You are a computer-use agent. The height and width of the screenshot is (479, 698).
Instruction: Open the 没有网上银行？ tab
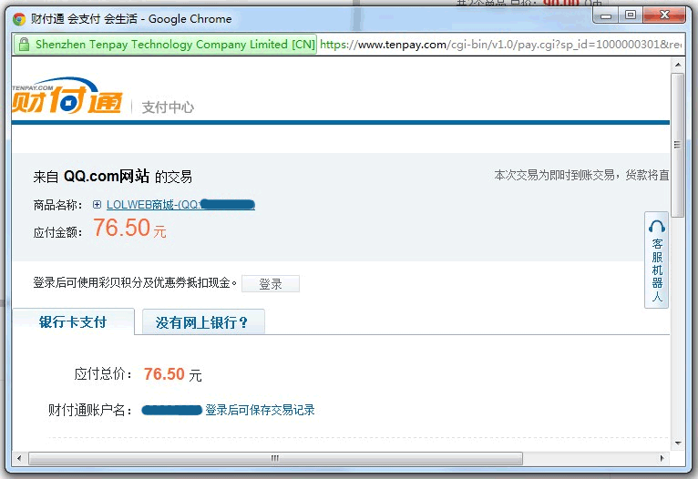202,322
